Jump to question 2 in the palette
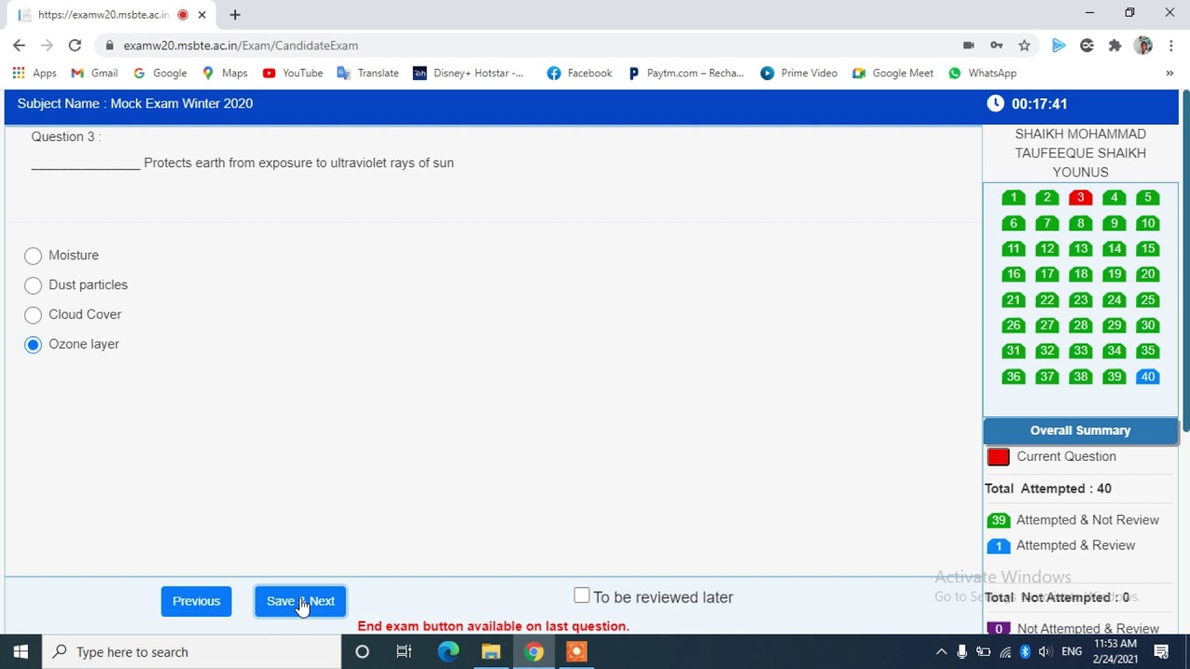Image resolution: width=1190 pixels, height=669 pixels. point(1047,198)
